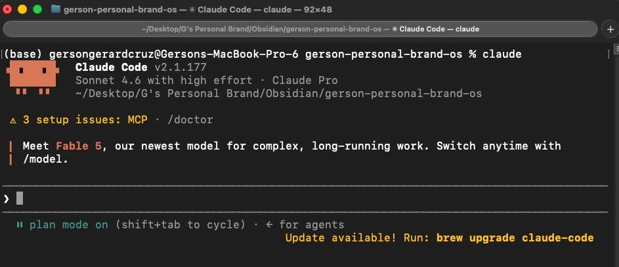Click the window title gerson-personal-brand-os

point(120,9)
